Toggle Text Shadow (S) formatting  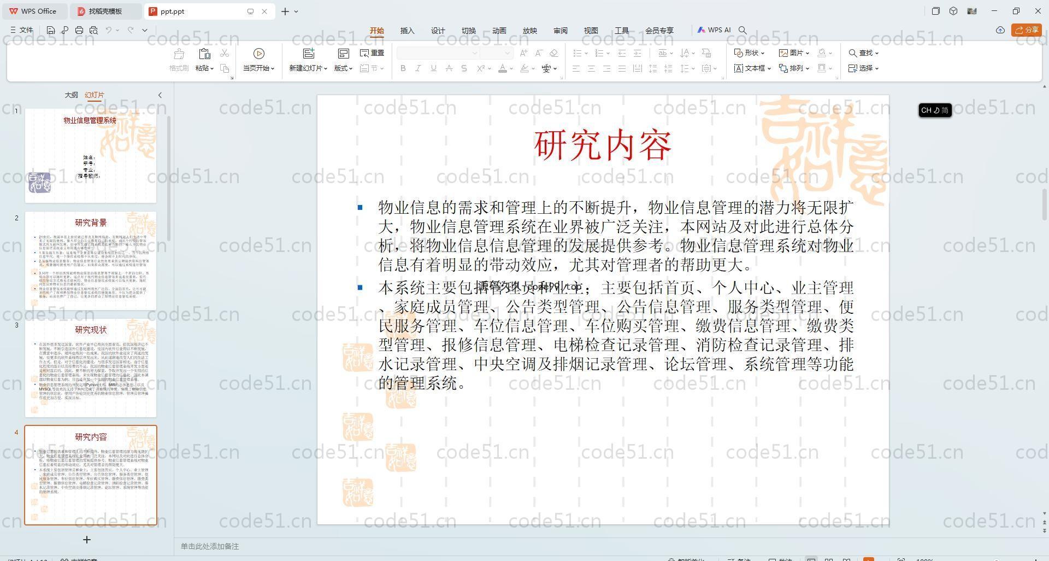pos(464,68)
